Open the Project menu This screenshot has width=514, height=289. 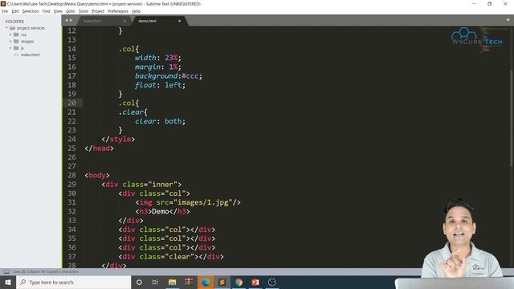click(x=98, y=11)
